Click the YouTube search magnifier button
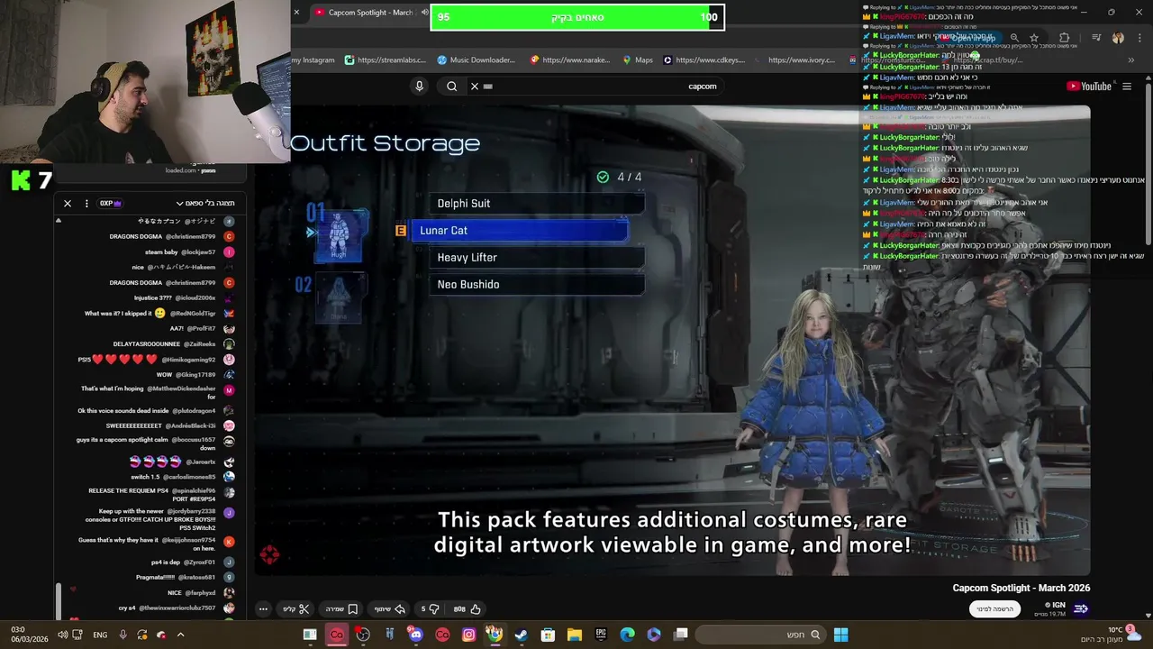This screenshot has width=1153, height=649. 452,87
